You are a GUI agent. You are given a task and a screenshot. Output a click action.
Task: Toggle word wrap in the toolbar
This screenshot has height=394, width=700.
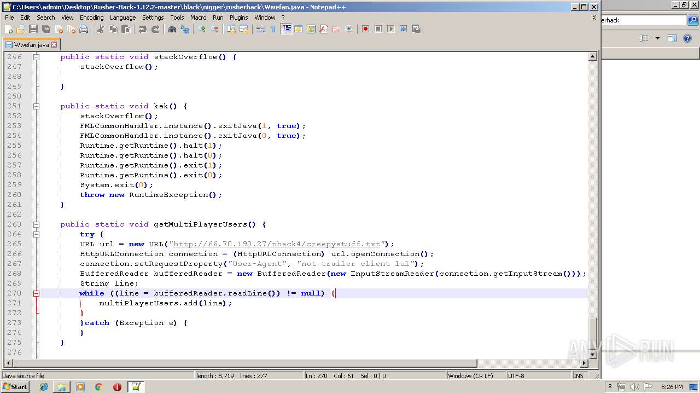(x=261, y=29)
